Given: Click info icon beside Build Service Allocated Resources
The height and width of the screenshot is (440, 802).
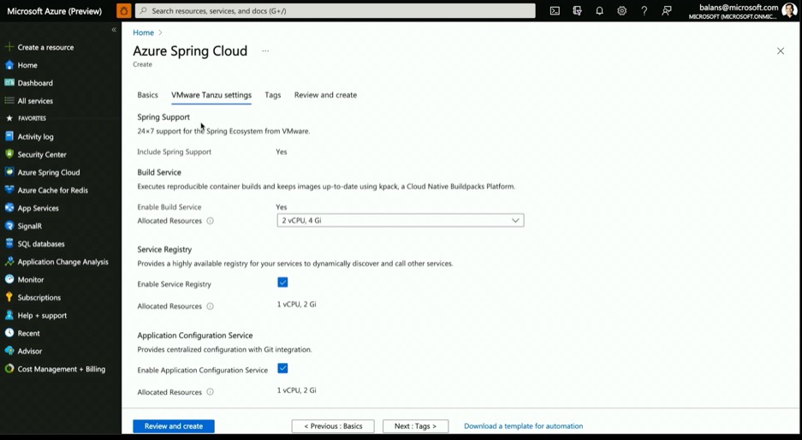Looking at the screenshot, I should coord(211,221).
